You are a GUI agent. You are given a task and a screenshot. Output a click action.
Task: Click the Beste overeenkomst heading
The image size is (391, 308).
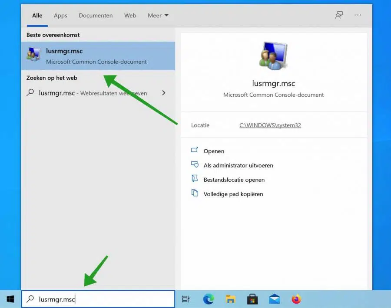click(x=53, y=35)
